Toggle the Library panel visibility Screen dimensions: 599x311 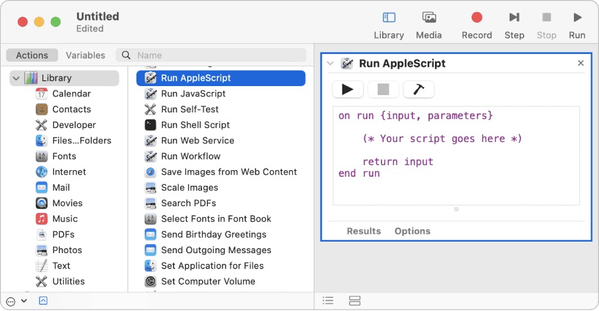click(389, 24)
